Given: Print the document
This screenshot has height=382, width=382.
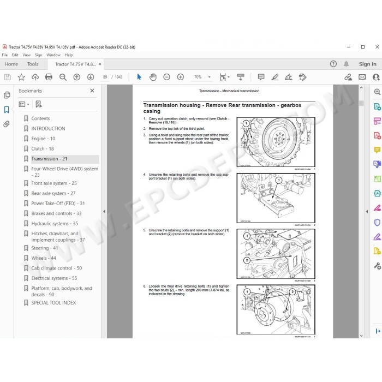Looking at the screenshot, I should point(49,77).
